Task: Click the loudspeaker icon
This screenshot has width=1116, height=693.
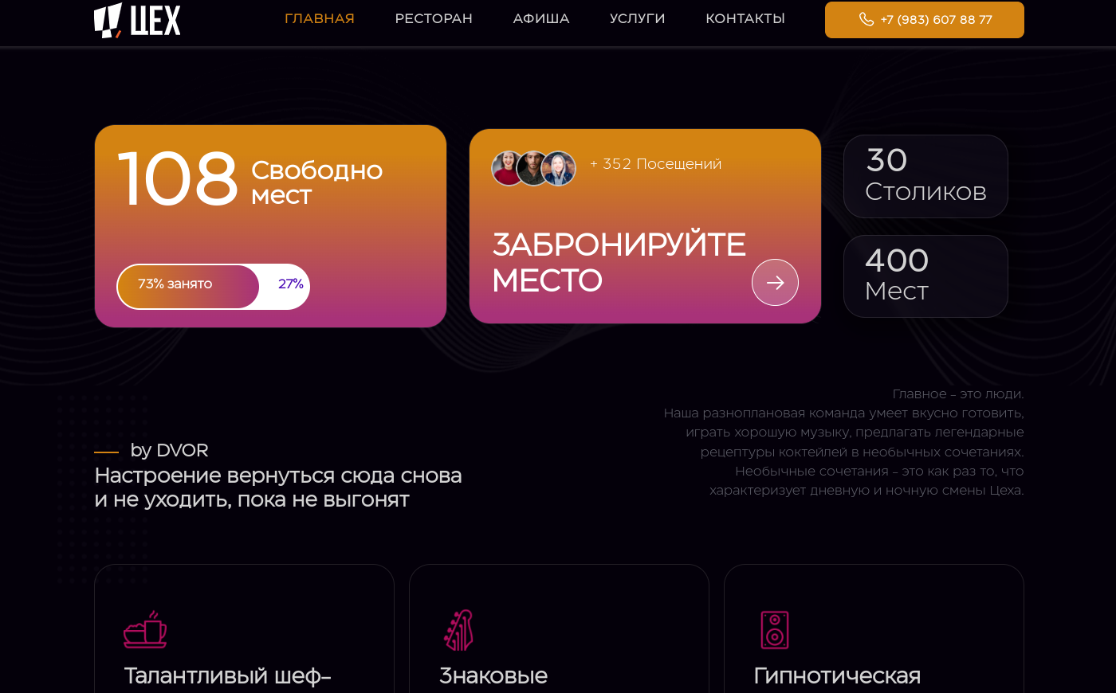Action: pyautogui.click(x=774, y=630)
